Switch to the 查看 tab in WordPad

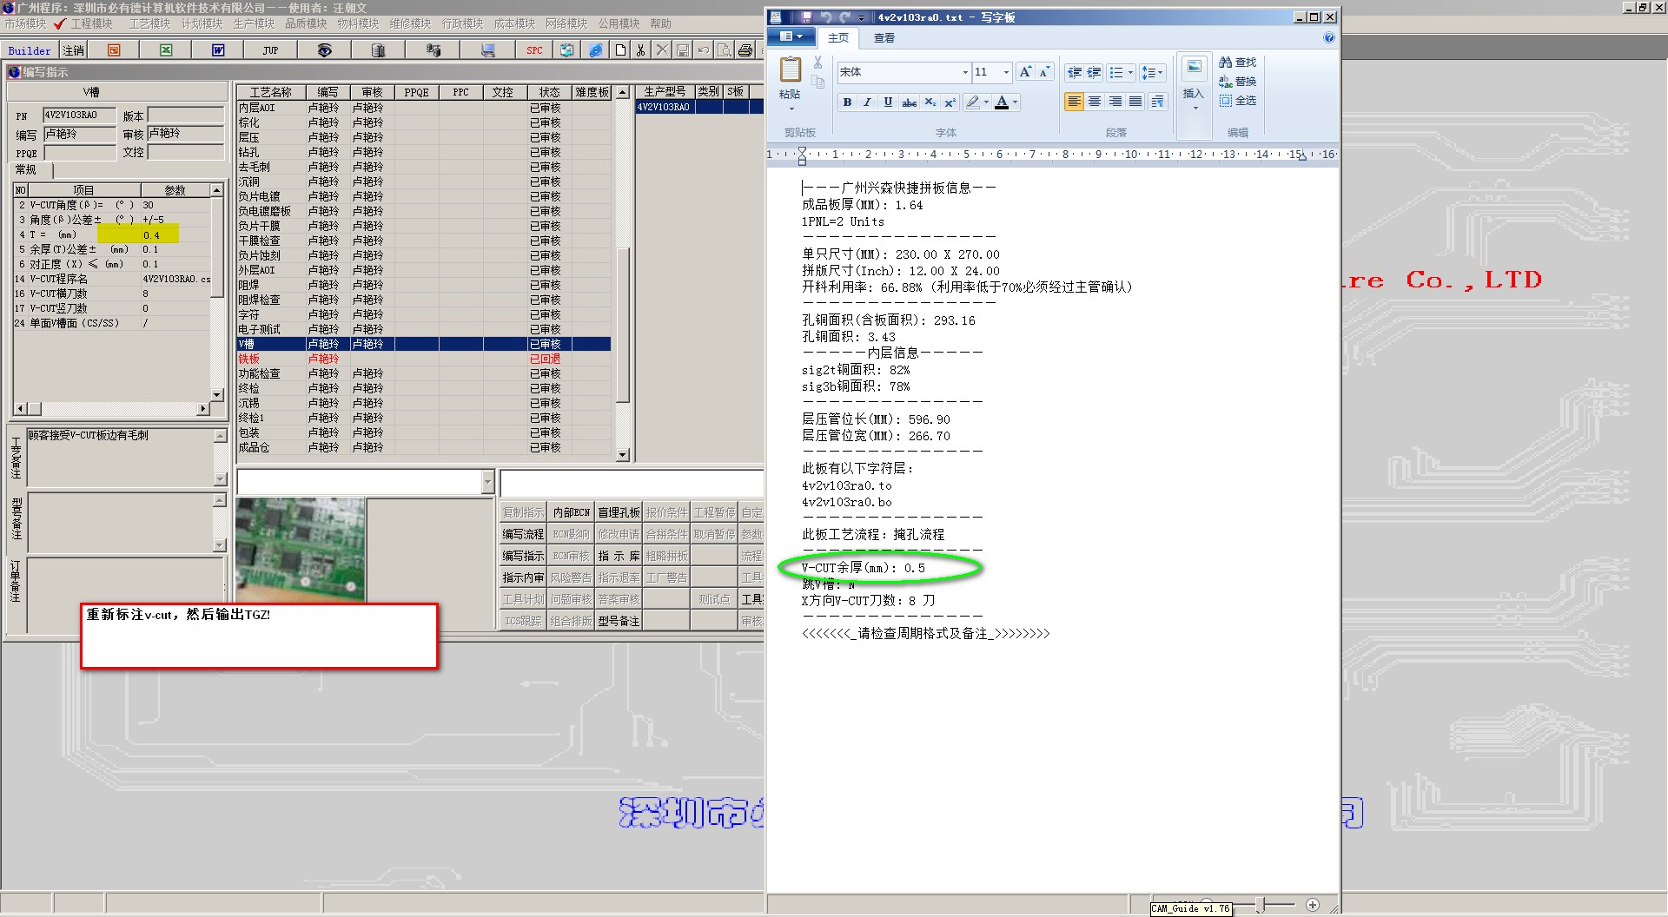tap(884, 37)
